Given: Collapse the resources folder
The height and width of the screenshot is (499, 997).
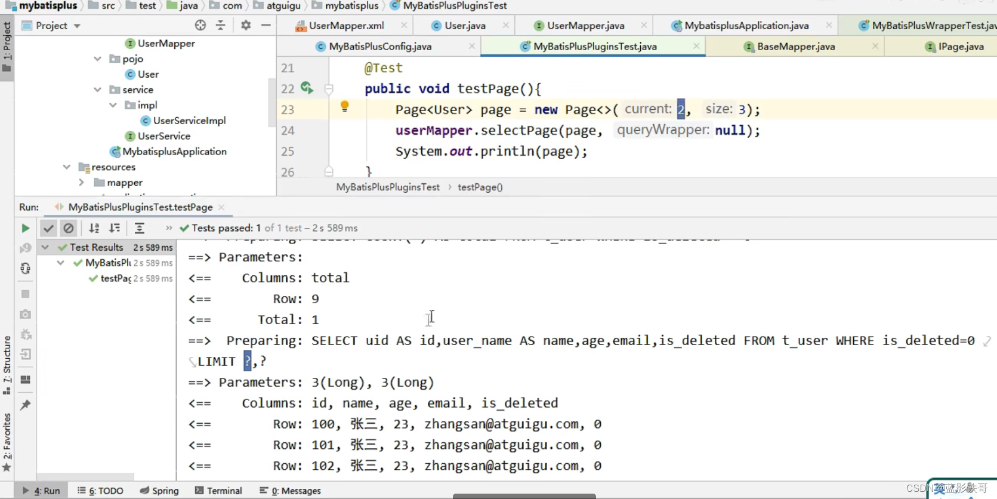Looking at the screenshot, I should [67, 167].
